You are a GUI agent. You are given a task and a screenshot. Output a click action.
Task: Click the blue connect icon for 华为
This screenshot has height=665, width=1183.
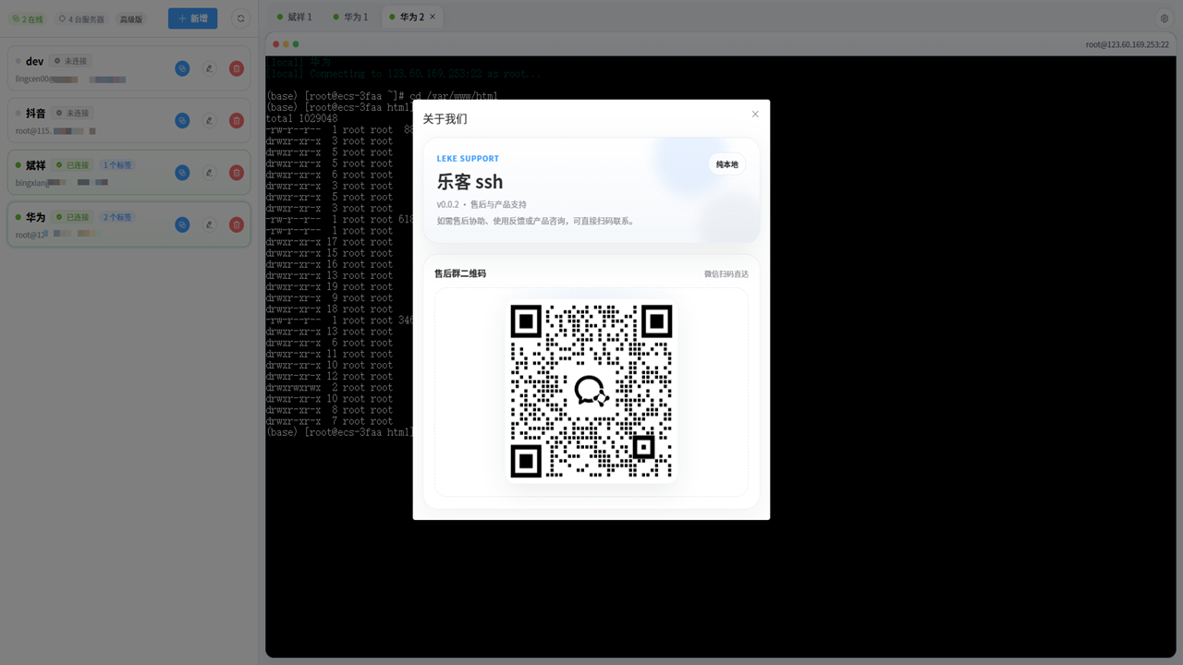tap(182, 224)
